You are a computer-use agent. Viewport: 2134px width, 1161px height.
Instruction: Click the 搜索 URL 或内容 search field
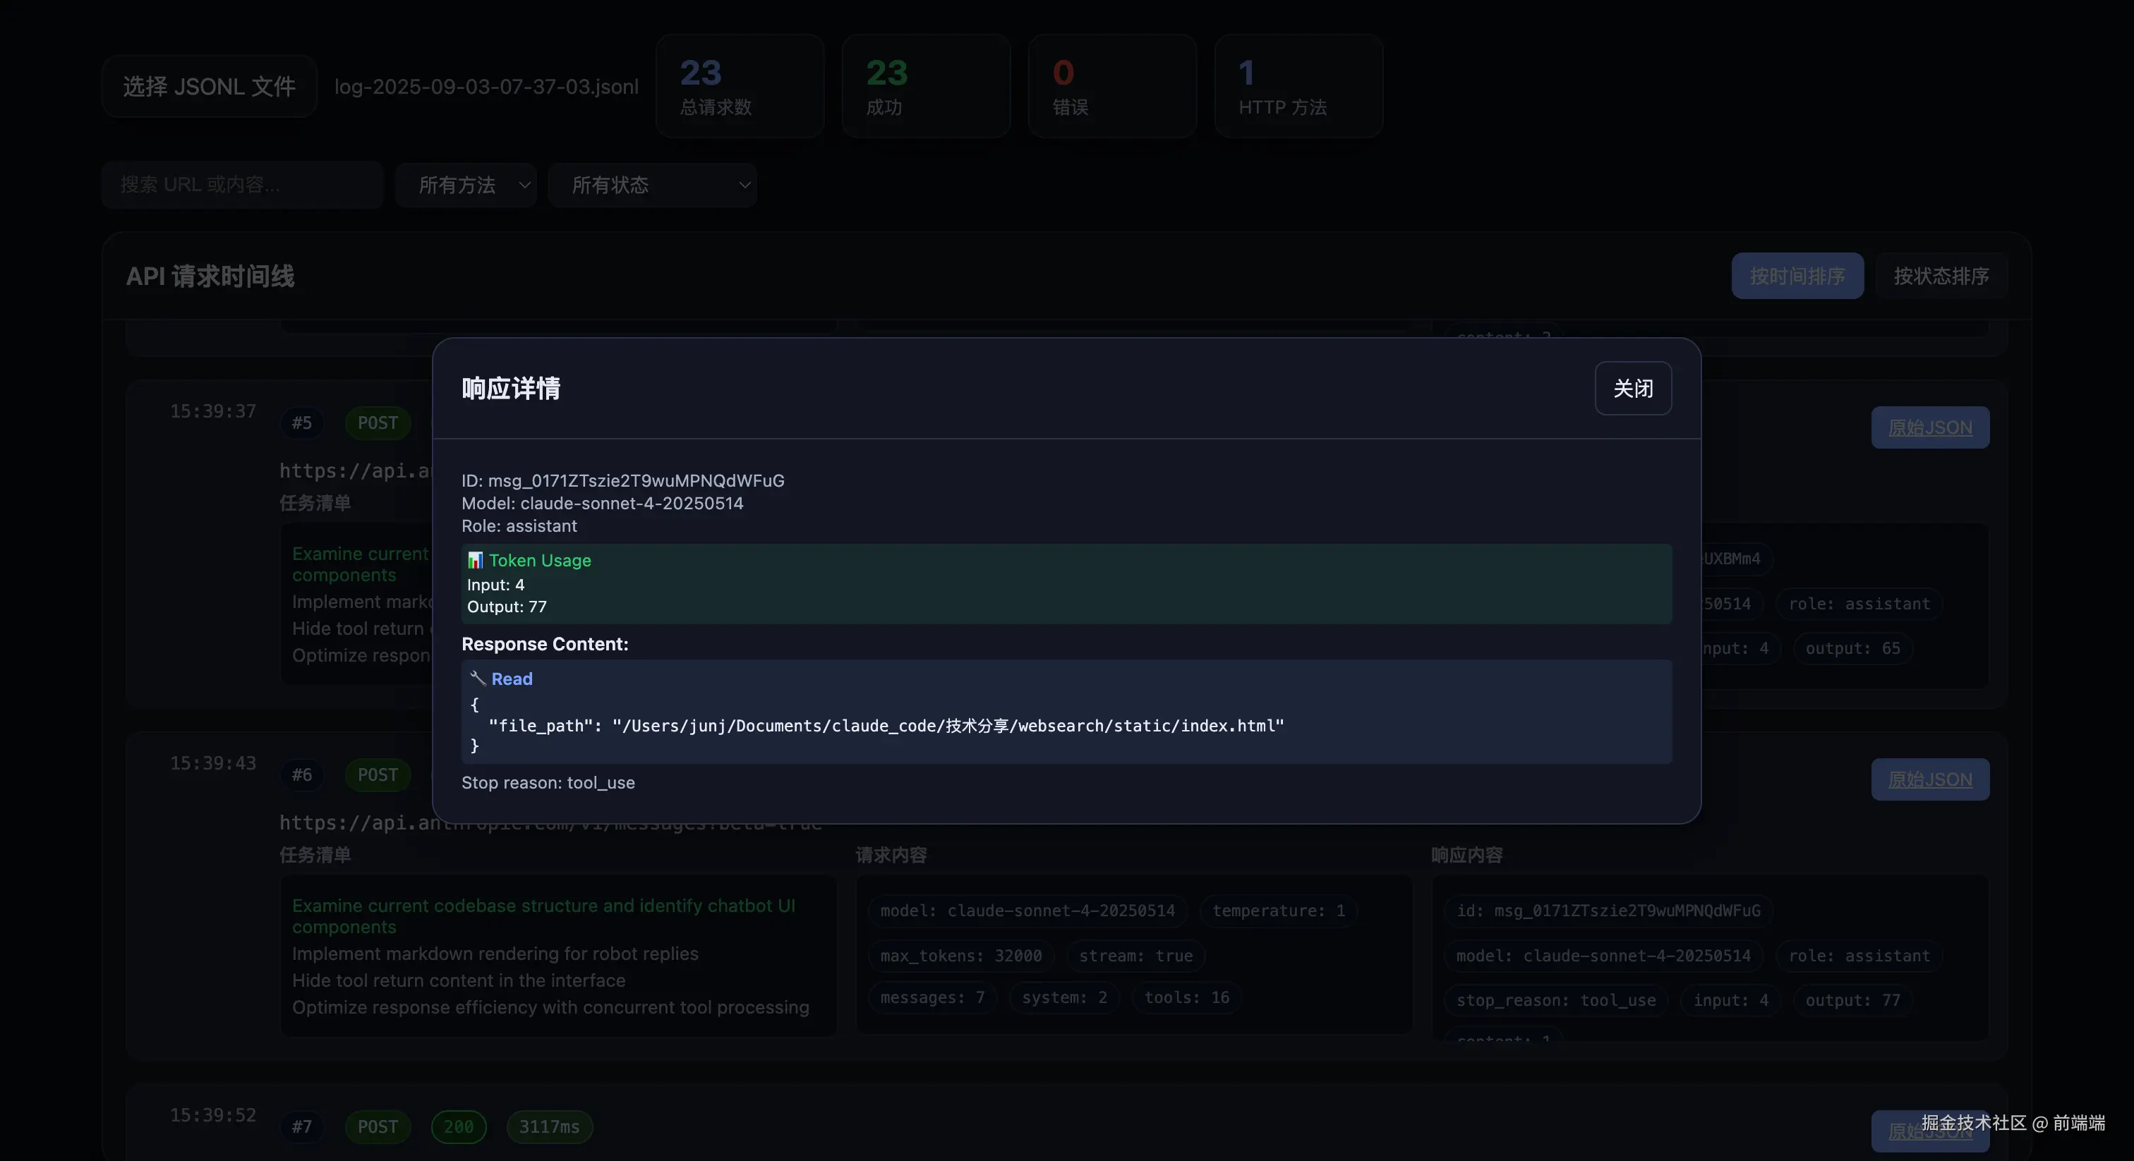point(243,185)
